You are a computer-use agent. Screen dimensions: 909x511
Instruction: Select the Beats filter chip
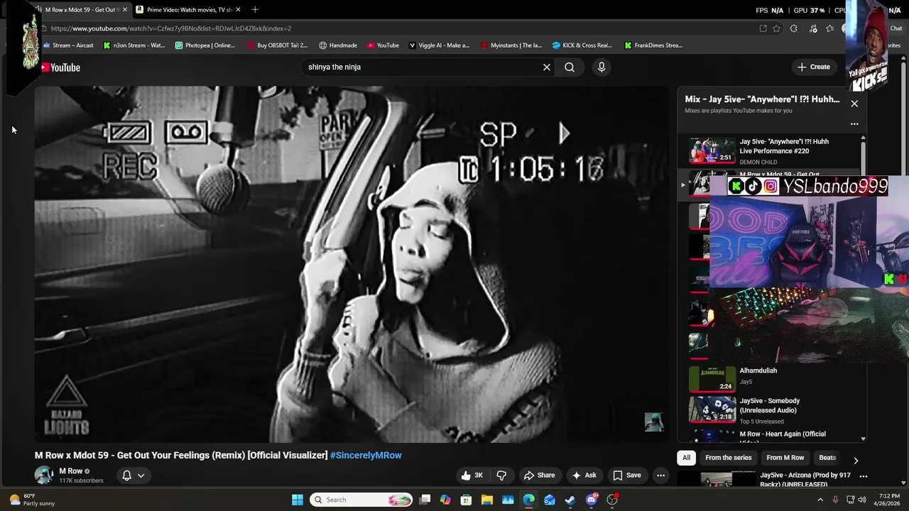[827, 458]
